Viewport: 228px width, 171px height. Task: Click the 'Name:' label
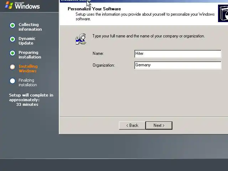(x=98, y=53)
